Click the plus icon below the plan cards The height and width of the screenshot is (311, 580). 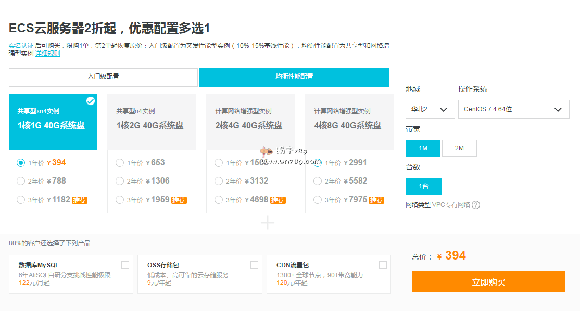pyautogui.click(x=268, y=223)
